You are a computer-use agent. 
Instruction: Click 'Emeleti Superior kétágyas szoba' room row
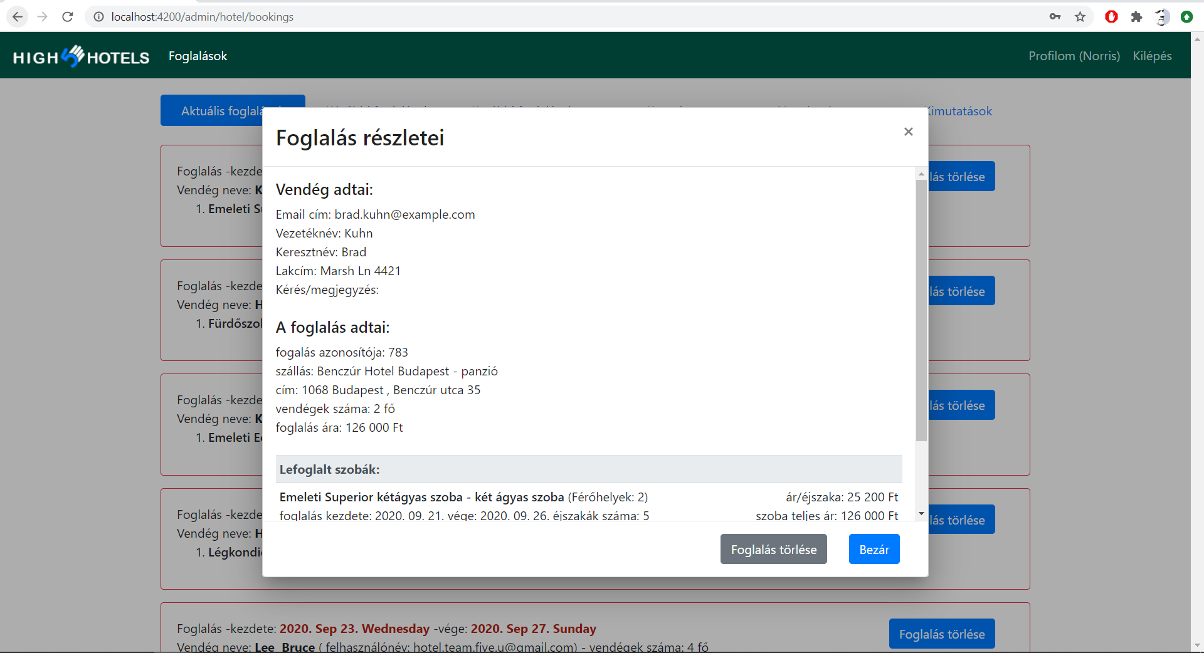click(x=463, y=497)
